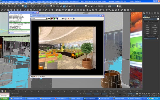Screen dimensions: 160x100
Task: Select the Lights category icon
Action: pyautogui.click(x=149, y=16)
